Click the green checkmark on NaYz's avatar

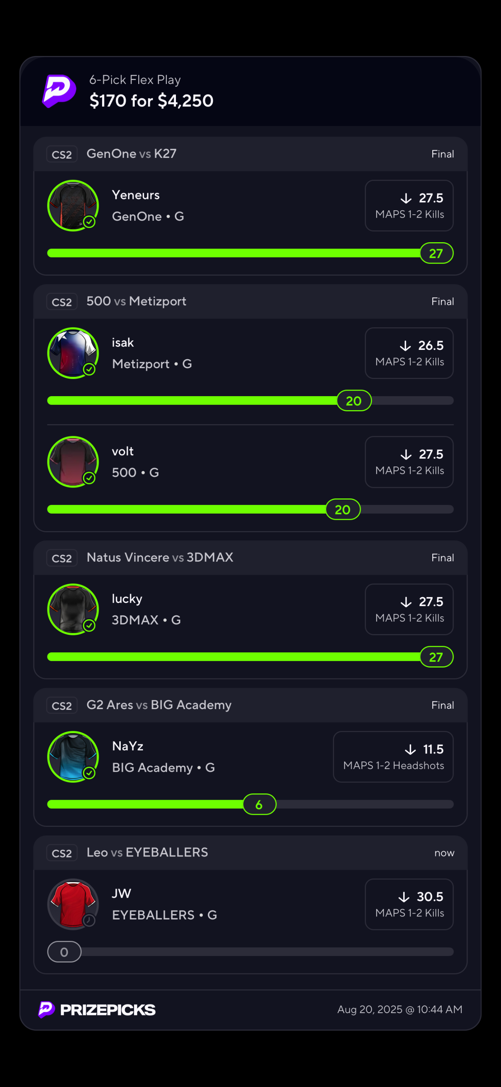[89, 772]
